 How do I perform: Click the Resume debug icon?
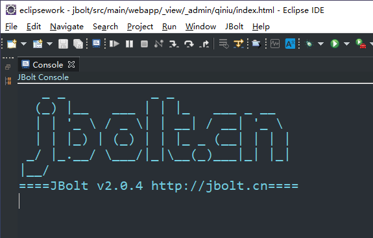tap(114, 44)
